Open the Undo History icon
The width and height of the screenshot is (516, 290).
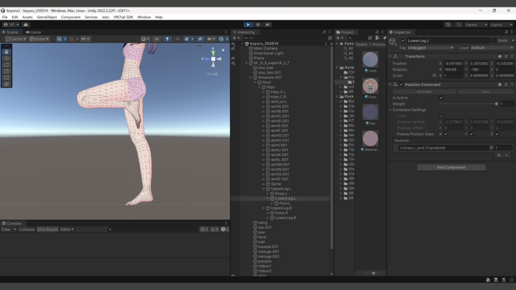pos(448,24)
